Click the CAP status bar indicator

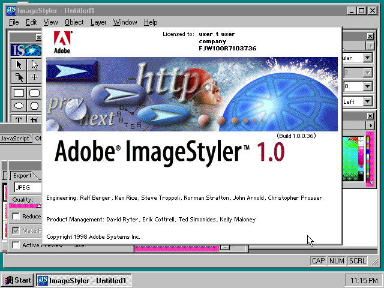point(318,261)
